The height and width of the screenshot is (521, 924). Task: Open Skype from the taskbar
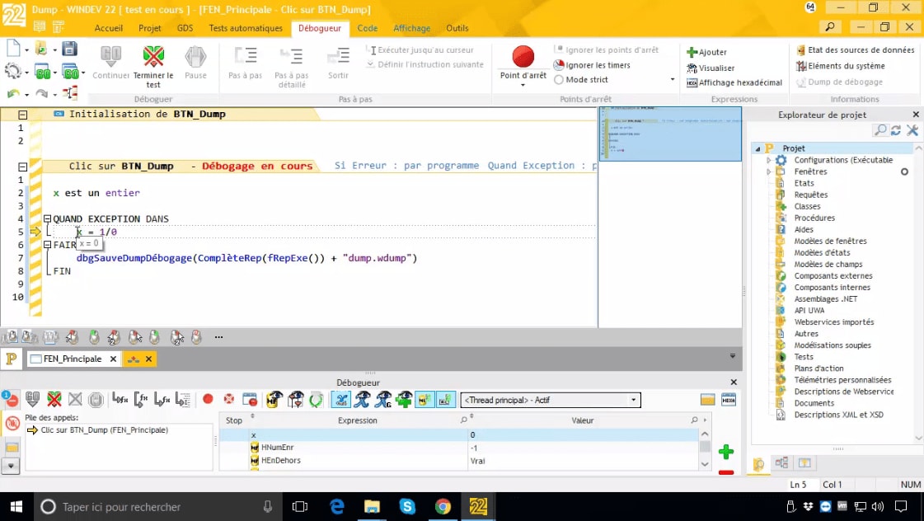click(407, 506)
